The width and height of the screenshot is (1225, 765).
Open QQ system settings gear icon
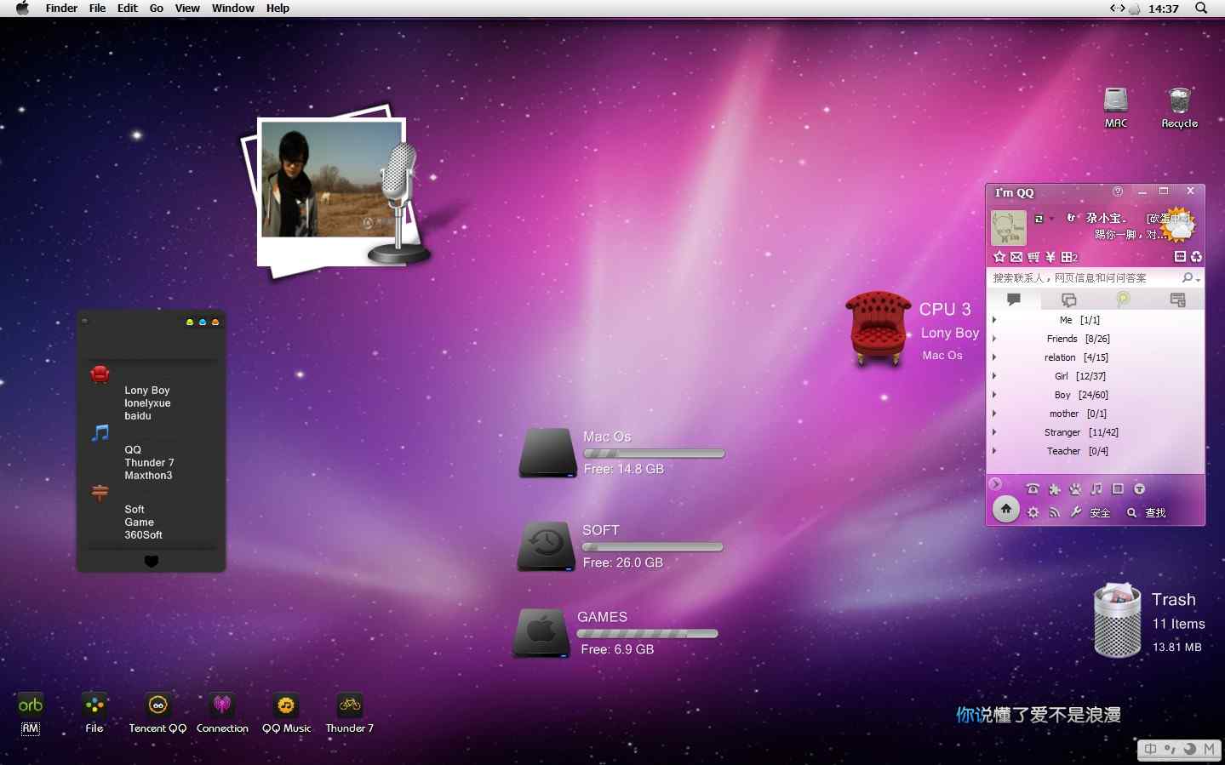point(1033,512)
